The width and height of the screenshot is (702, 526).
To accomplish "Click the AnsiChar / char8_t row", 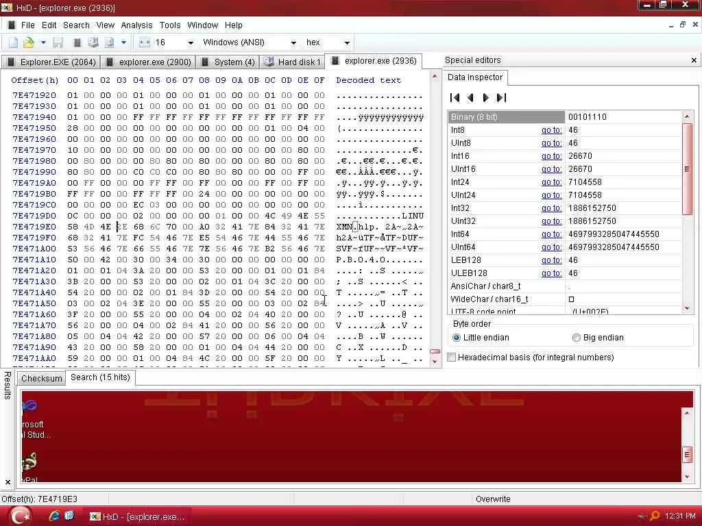I will [565, 286].
